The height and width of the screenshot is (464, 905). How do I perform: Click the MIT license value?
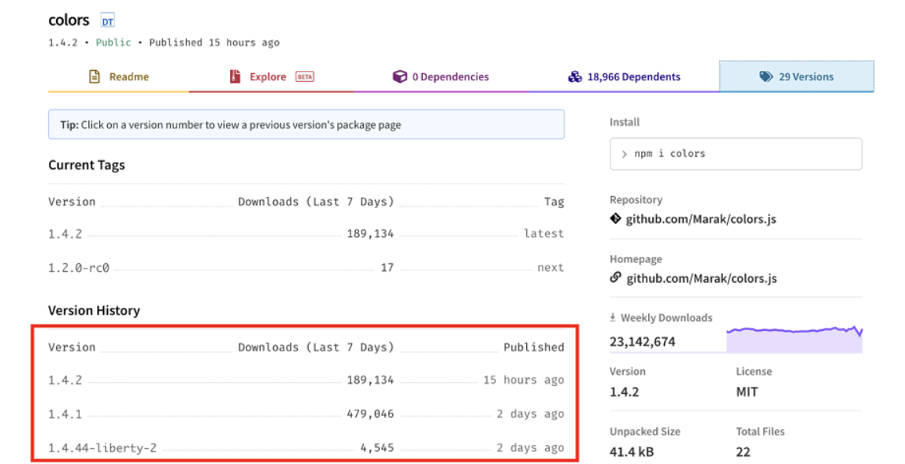point(747,392)
